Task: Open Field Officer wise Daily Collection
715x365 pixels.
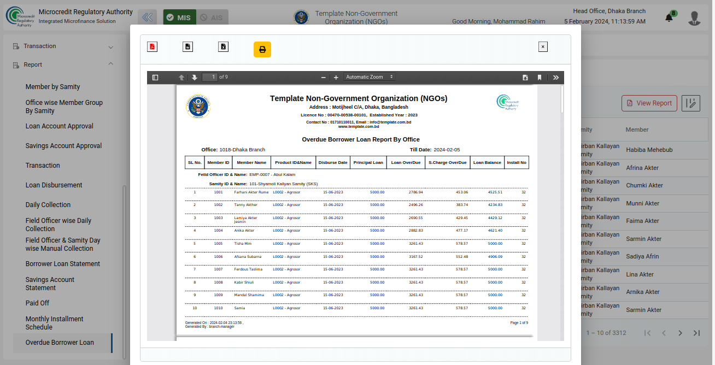Action: point(58,225)
